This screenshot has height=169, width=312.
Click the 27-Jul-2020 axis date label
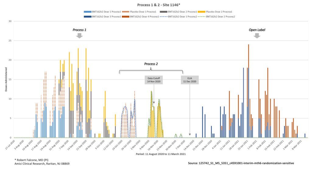point(10,145)
